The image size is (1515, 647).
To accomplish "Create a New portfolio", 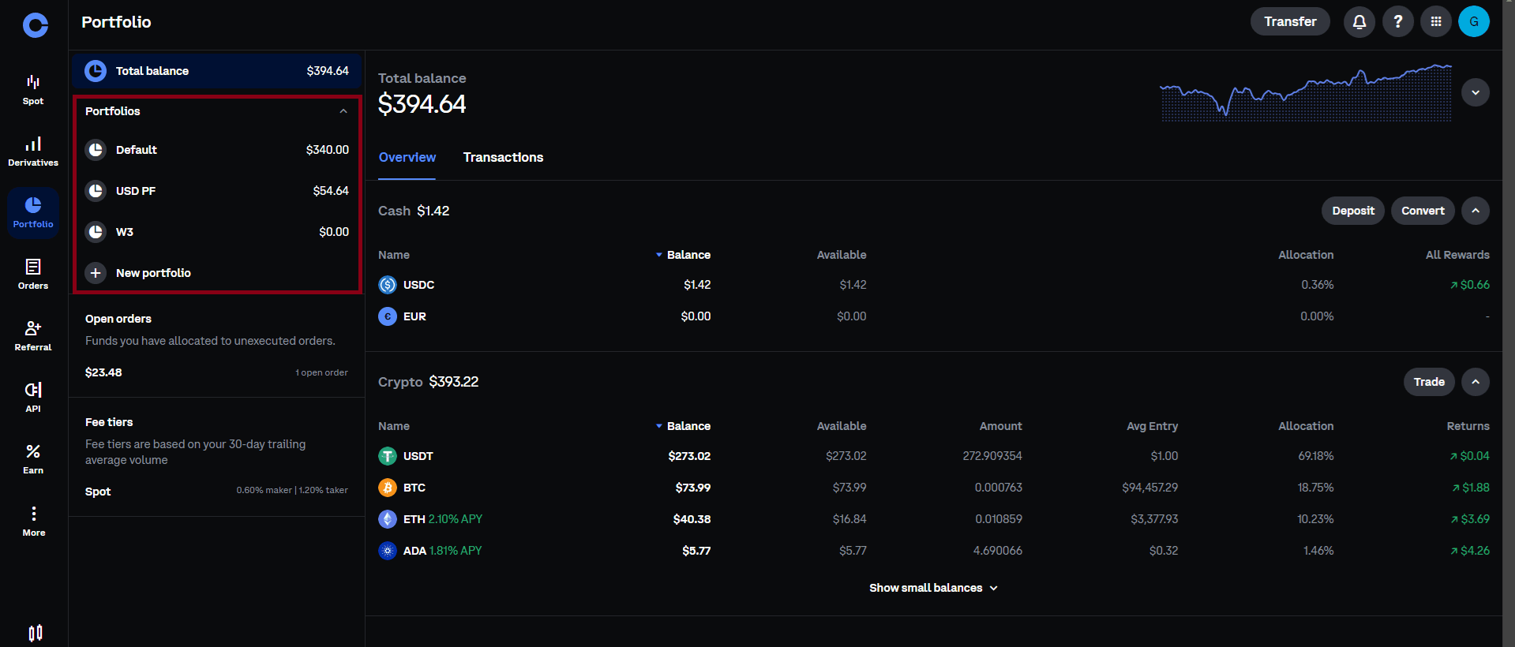I will pyautogui.click(x=216, y=273).
